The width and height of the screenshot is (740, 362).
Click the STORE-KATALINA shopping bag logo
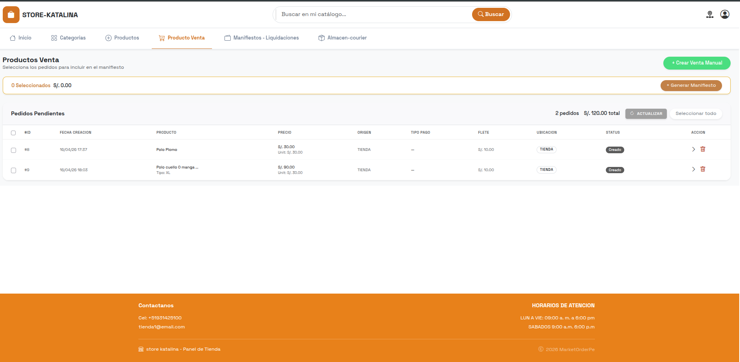(x=11, y=14)
